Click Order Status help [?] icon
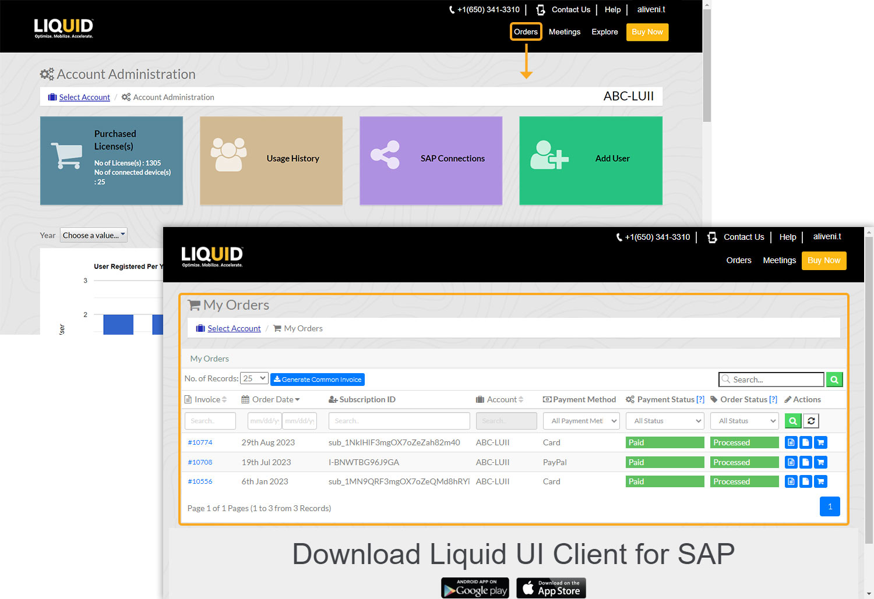The width and height of the screenshot is (874, 599). tap(773, 399)
